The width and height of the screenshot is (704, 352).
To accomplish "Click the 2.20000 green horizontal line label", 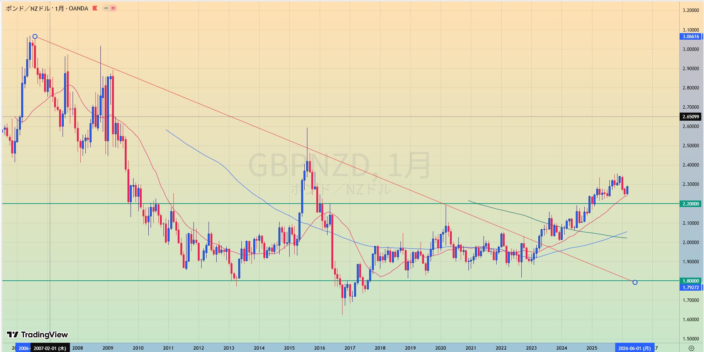I will pyautogui.click(x=690, y=204).
